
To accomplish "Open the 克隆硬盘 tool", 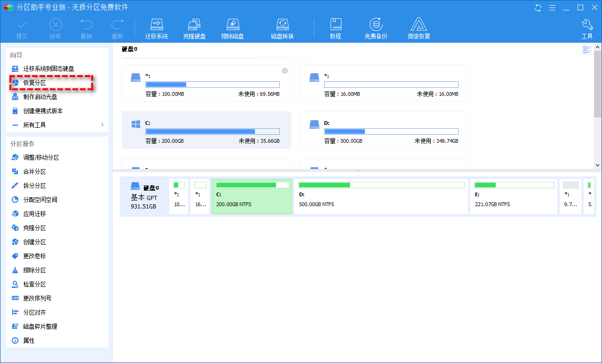I will (x=194, y=29).
